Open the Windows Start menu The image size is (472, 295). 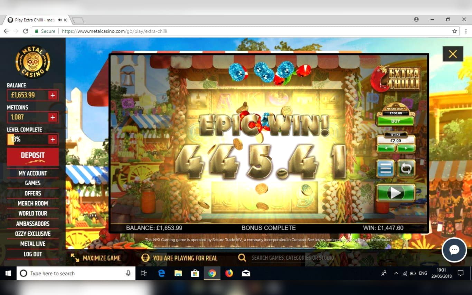8,273
